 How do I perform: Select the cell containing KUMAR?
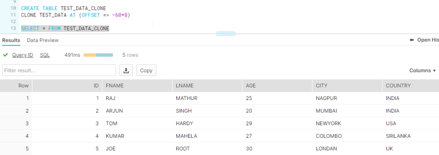coord(137,136)
